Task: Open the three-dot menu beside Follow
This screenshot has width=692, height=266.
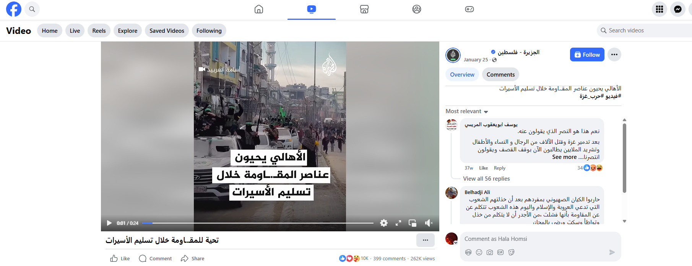Action: [x=614, y=54]
